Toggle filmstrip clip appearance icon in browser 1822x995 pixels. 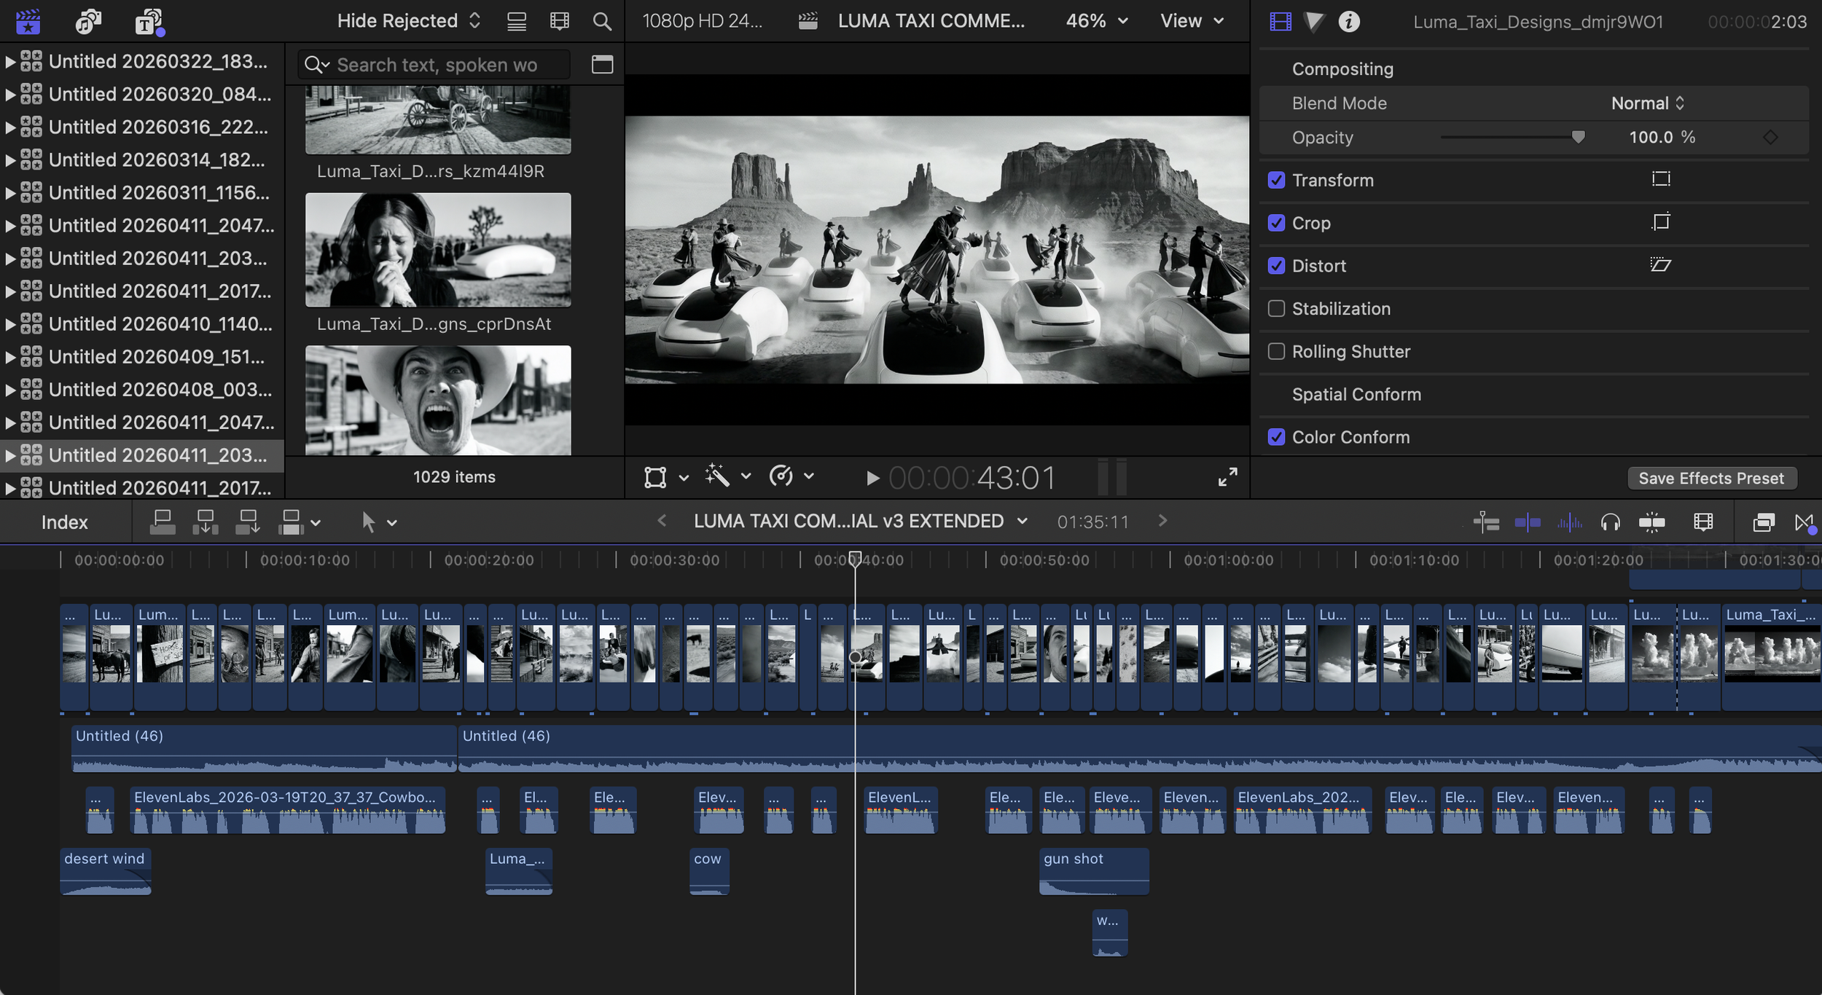559,21
